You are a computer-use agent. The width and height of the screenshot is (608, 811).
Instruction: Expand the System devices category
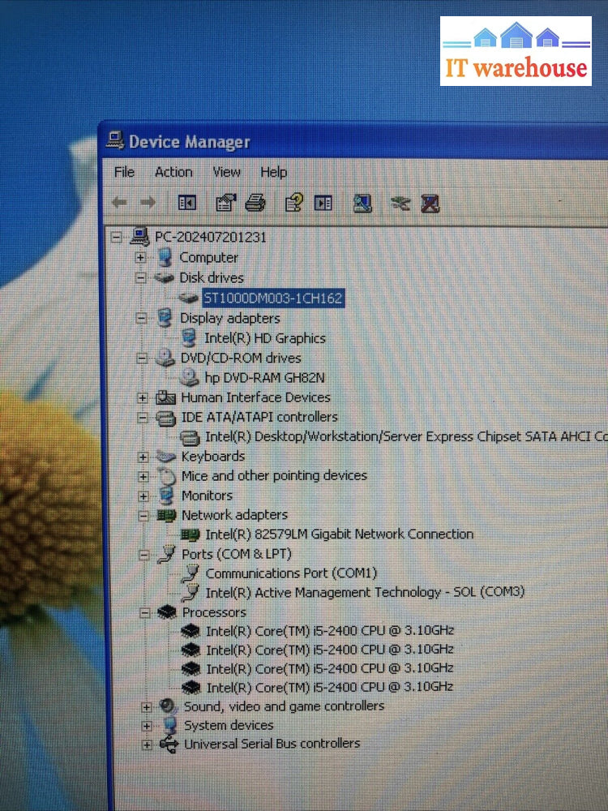(147, 726)
